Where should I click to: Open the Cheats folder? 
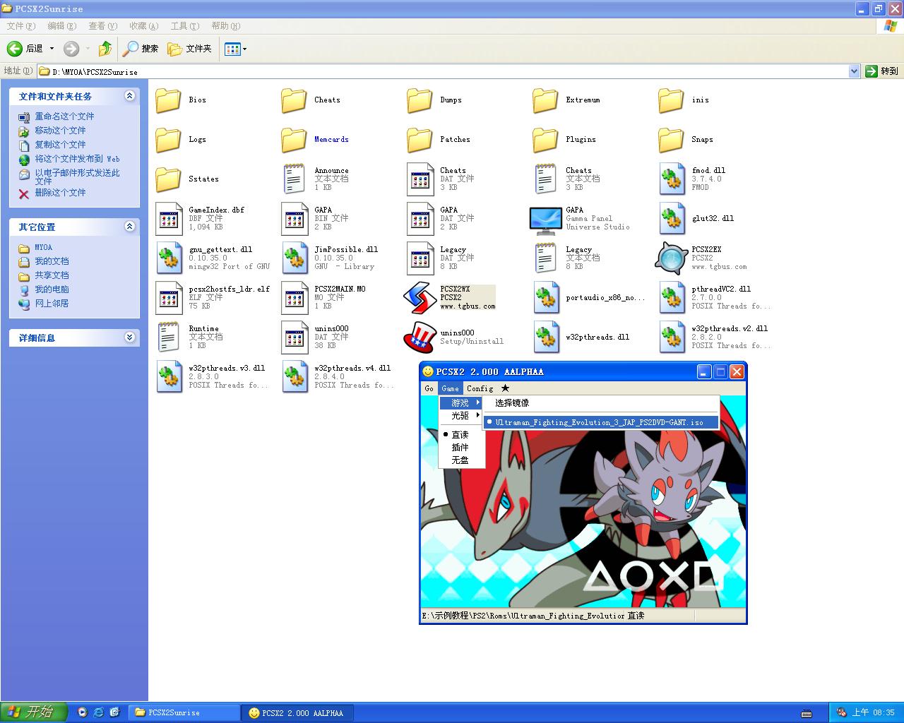pos(294,100)
